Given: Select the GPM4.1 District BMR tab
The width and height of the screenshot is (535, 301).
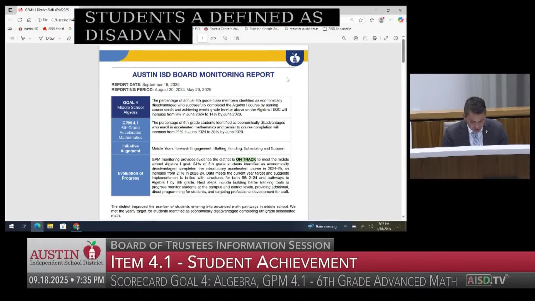Looking at the screenshot, I should [x=46, y=10].
